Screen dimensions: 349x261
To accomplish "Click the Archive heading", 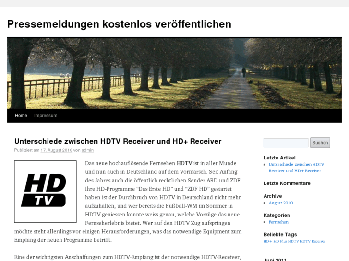I will pyautogui.click(x=273, y=196).
